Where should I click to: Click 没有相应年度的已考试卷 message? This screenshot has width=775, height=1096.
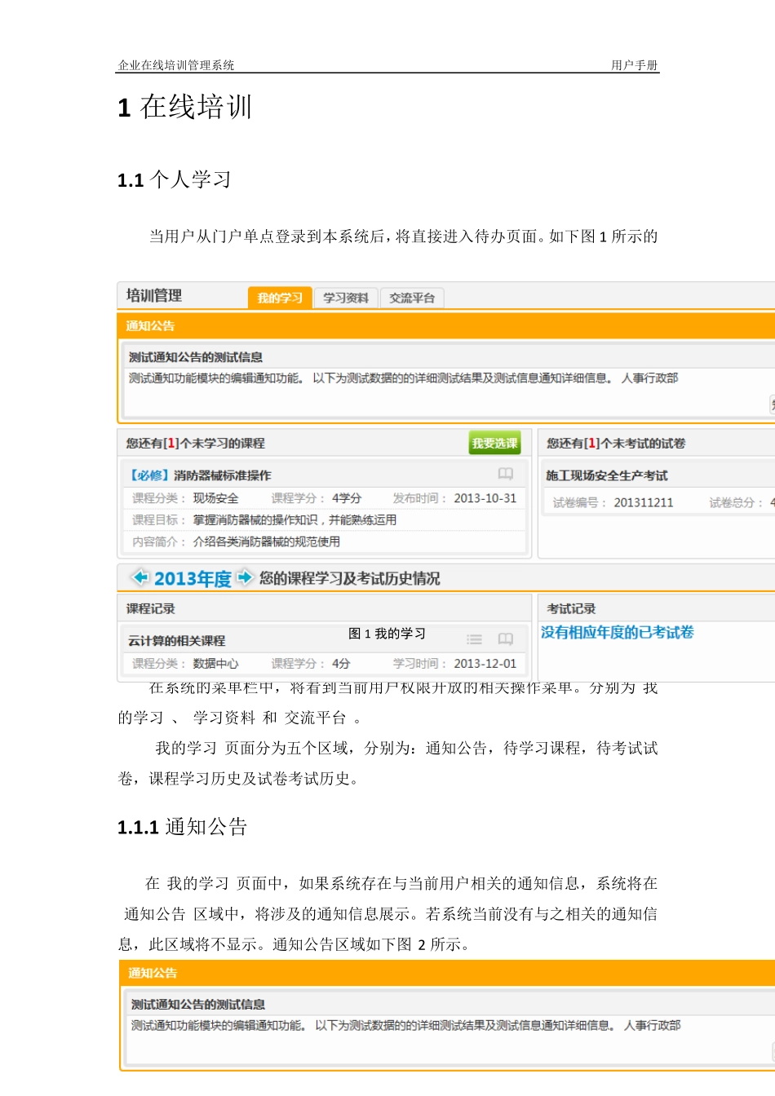[x=618, y=632]
